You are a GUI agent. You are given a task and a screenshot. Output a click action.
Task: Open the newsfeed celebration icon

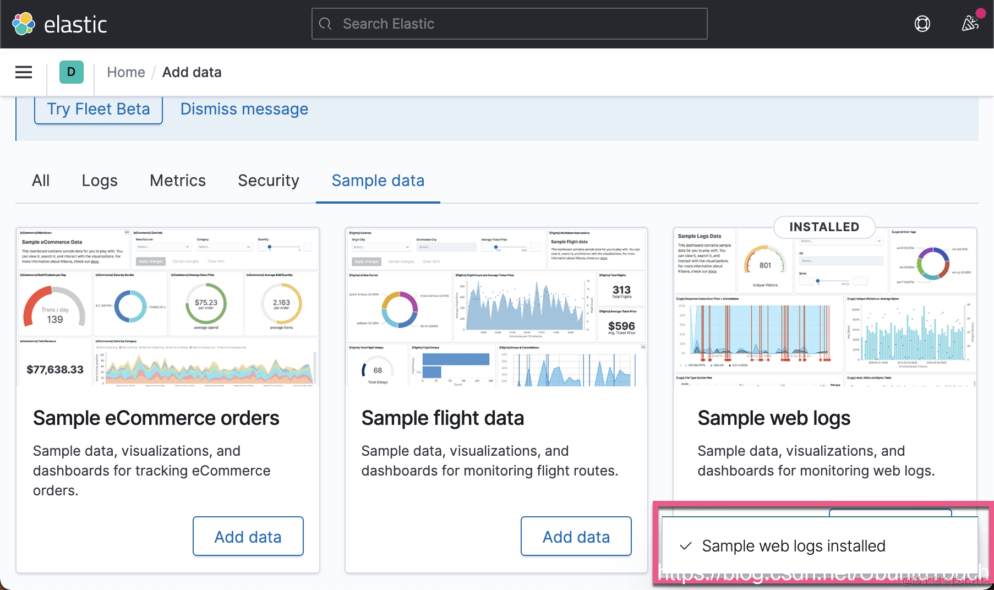pyautogui.click(x=970, y=24)
